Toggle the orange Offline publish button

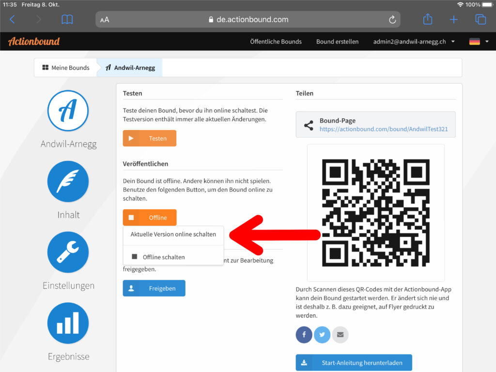click(150, 217)
